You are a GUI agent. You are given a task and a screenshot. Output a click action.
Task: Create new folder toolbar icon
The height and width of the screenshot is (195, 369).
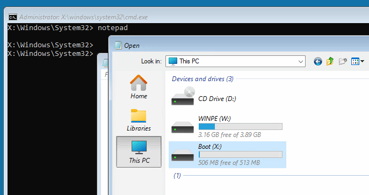343,61
